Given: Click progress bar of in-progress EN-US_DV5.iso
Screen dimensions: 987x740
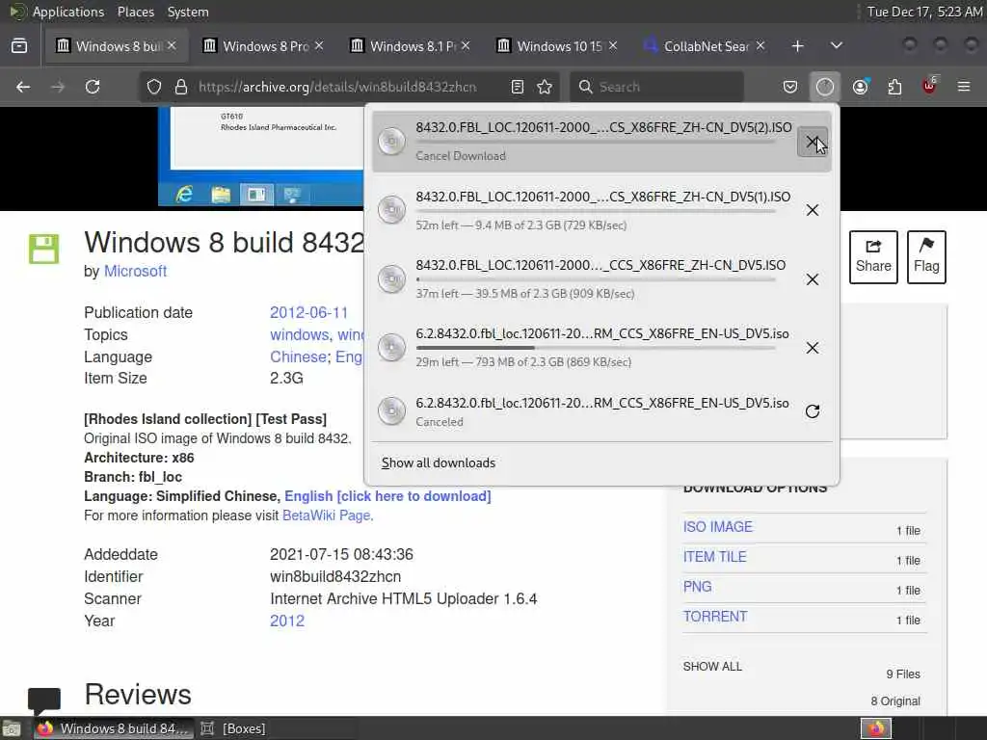Looking at the screenshot, I should (x=596, y=348).
